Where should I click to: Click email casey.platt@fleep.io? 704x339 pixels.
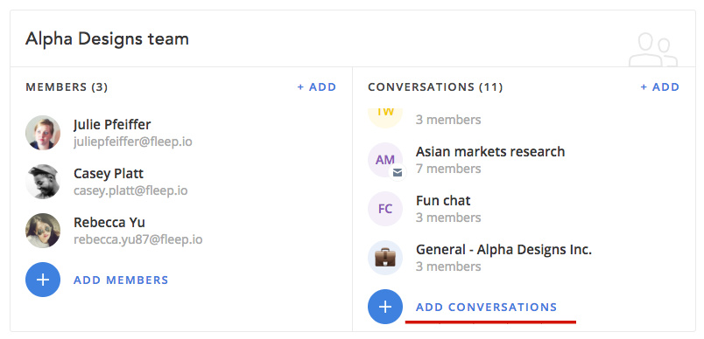130,190
